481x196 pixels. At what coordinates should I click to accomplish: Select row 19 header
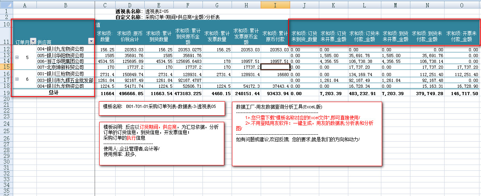coord(6,93)
